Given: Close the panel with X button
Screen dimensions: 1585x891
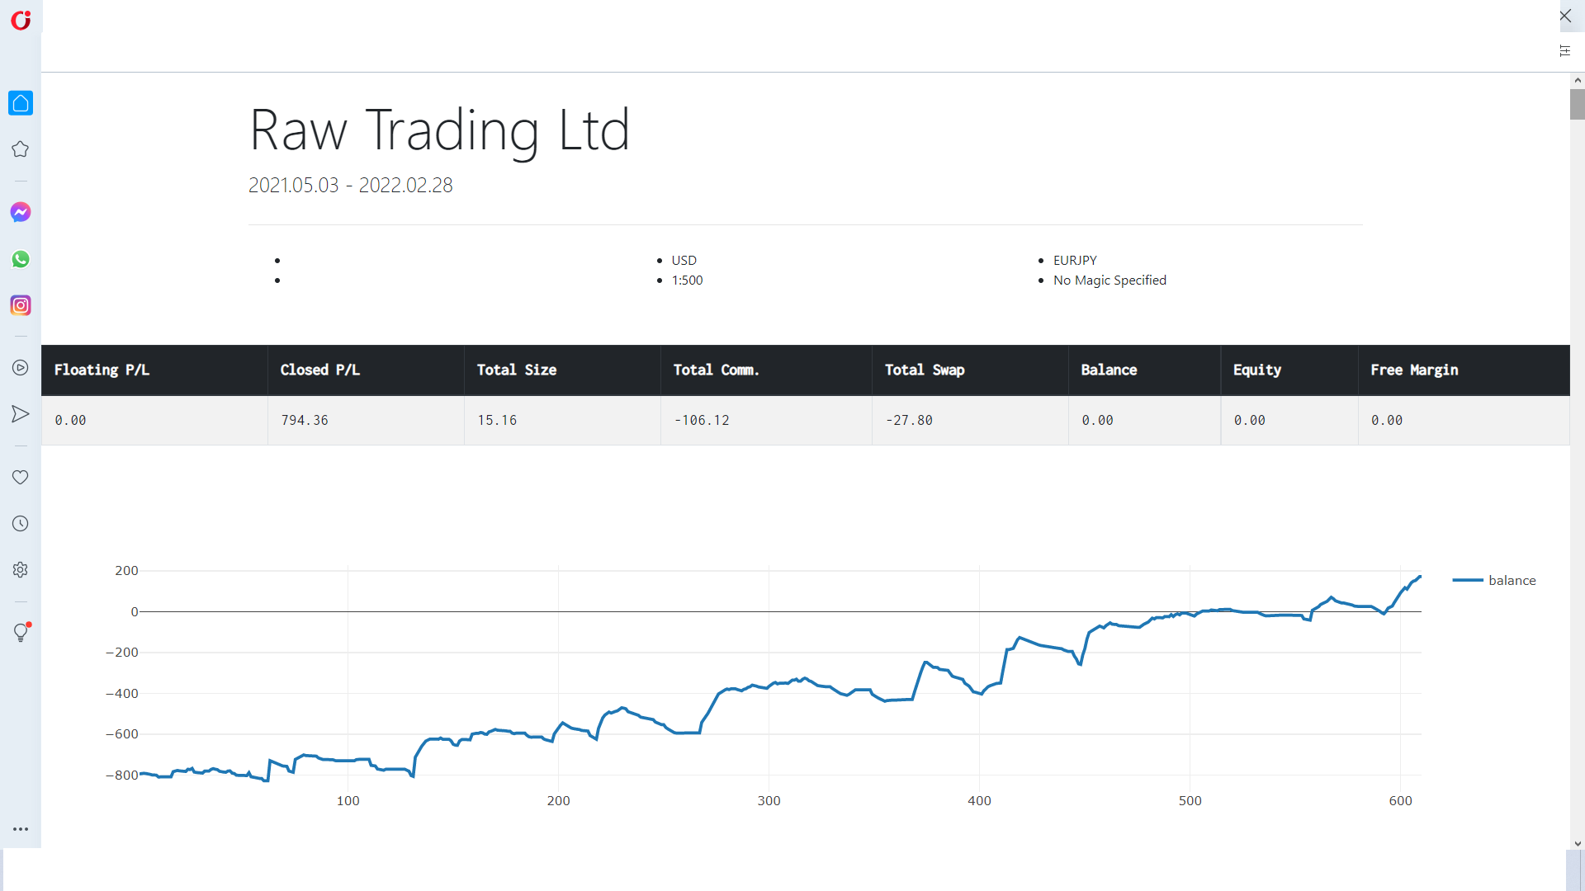Looking at the screenshot, I should click(1565, 16).
